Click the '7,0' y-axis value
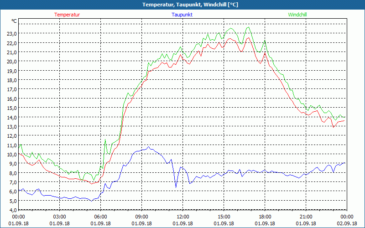This screenshot has height=228, width=365. coord(13,182)
